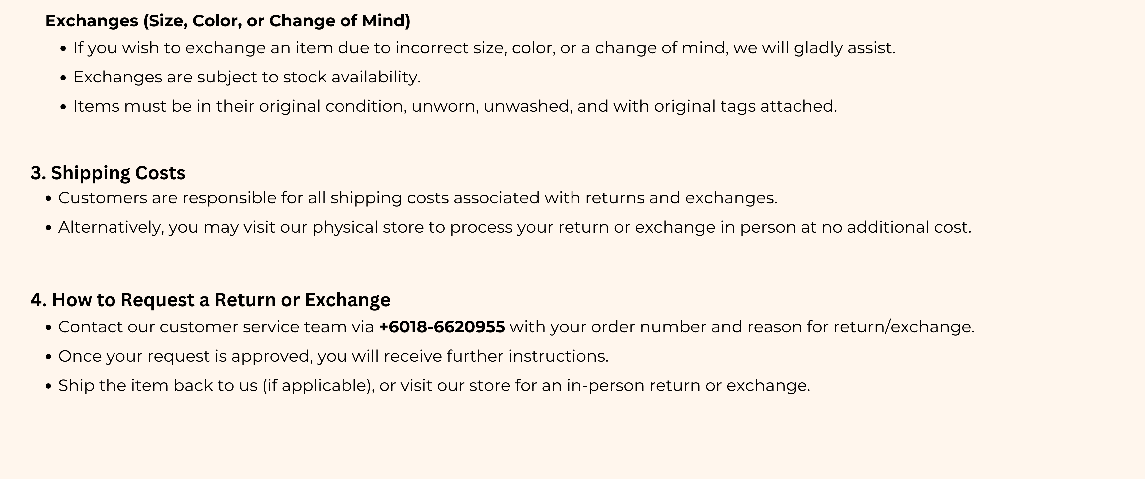Screen dimensions: 1145x479
Task: Click the bullet point before 'Alternatively, you may visit'
Action: click(x=49, y=228)
